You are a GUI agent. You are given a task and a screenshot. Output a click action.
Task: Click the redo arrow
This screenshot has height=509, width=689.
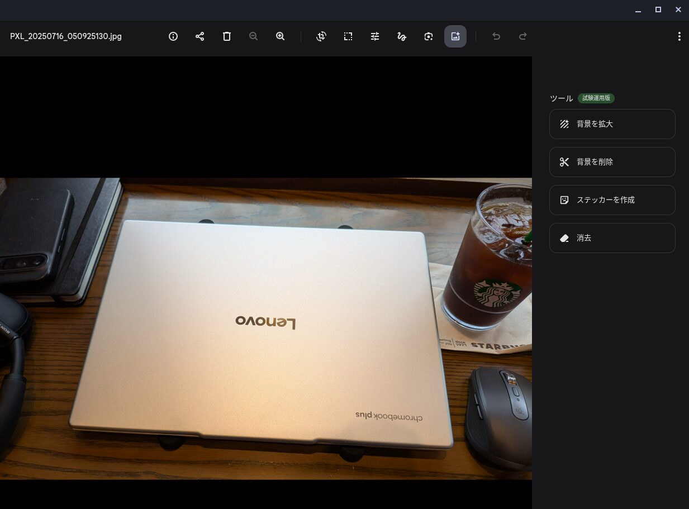click(x=523, y=36)
